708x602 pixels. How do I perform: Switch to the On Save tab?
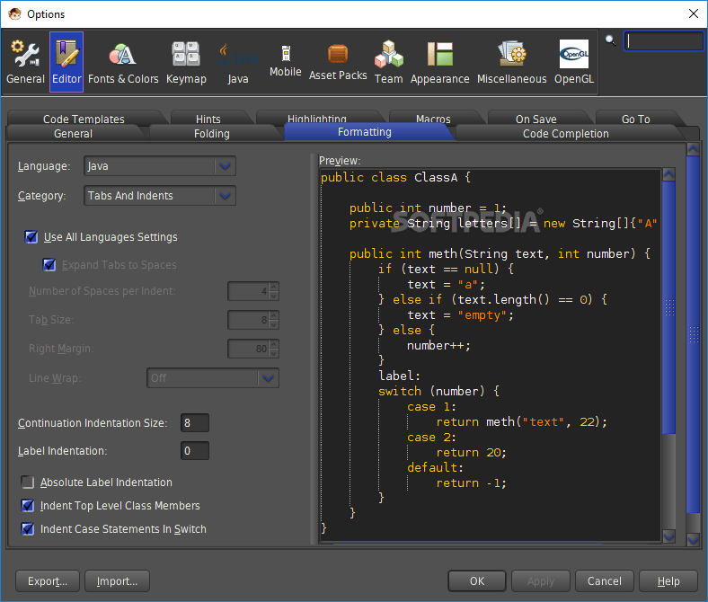click(536, 119)
